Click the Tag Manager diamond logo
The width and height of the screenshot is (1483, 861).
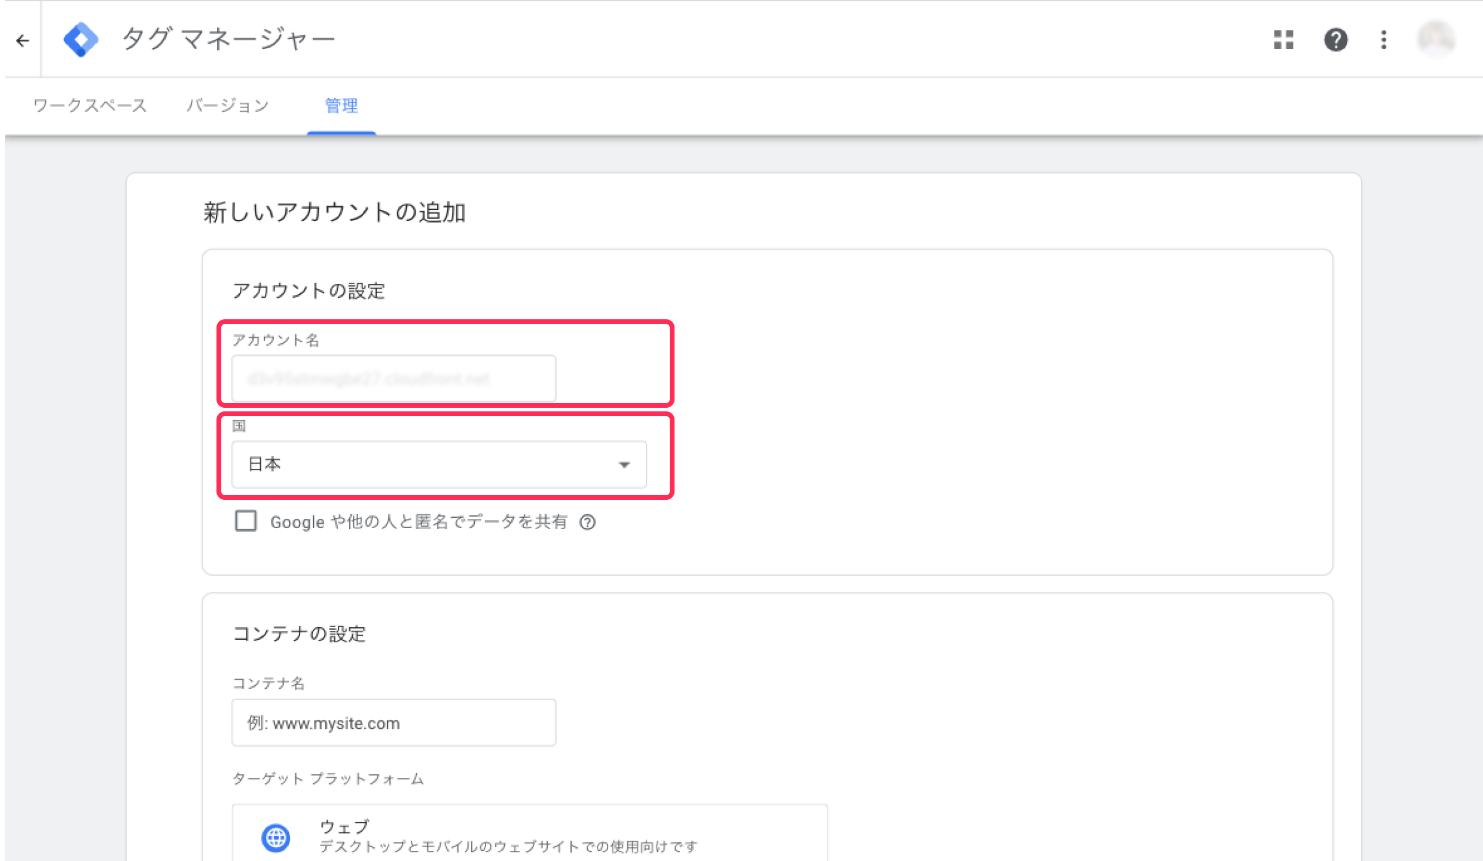coord(81,39)
